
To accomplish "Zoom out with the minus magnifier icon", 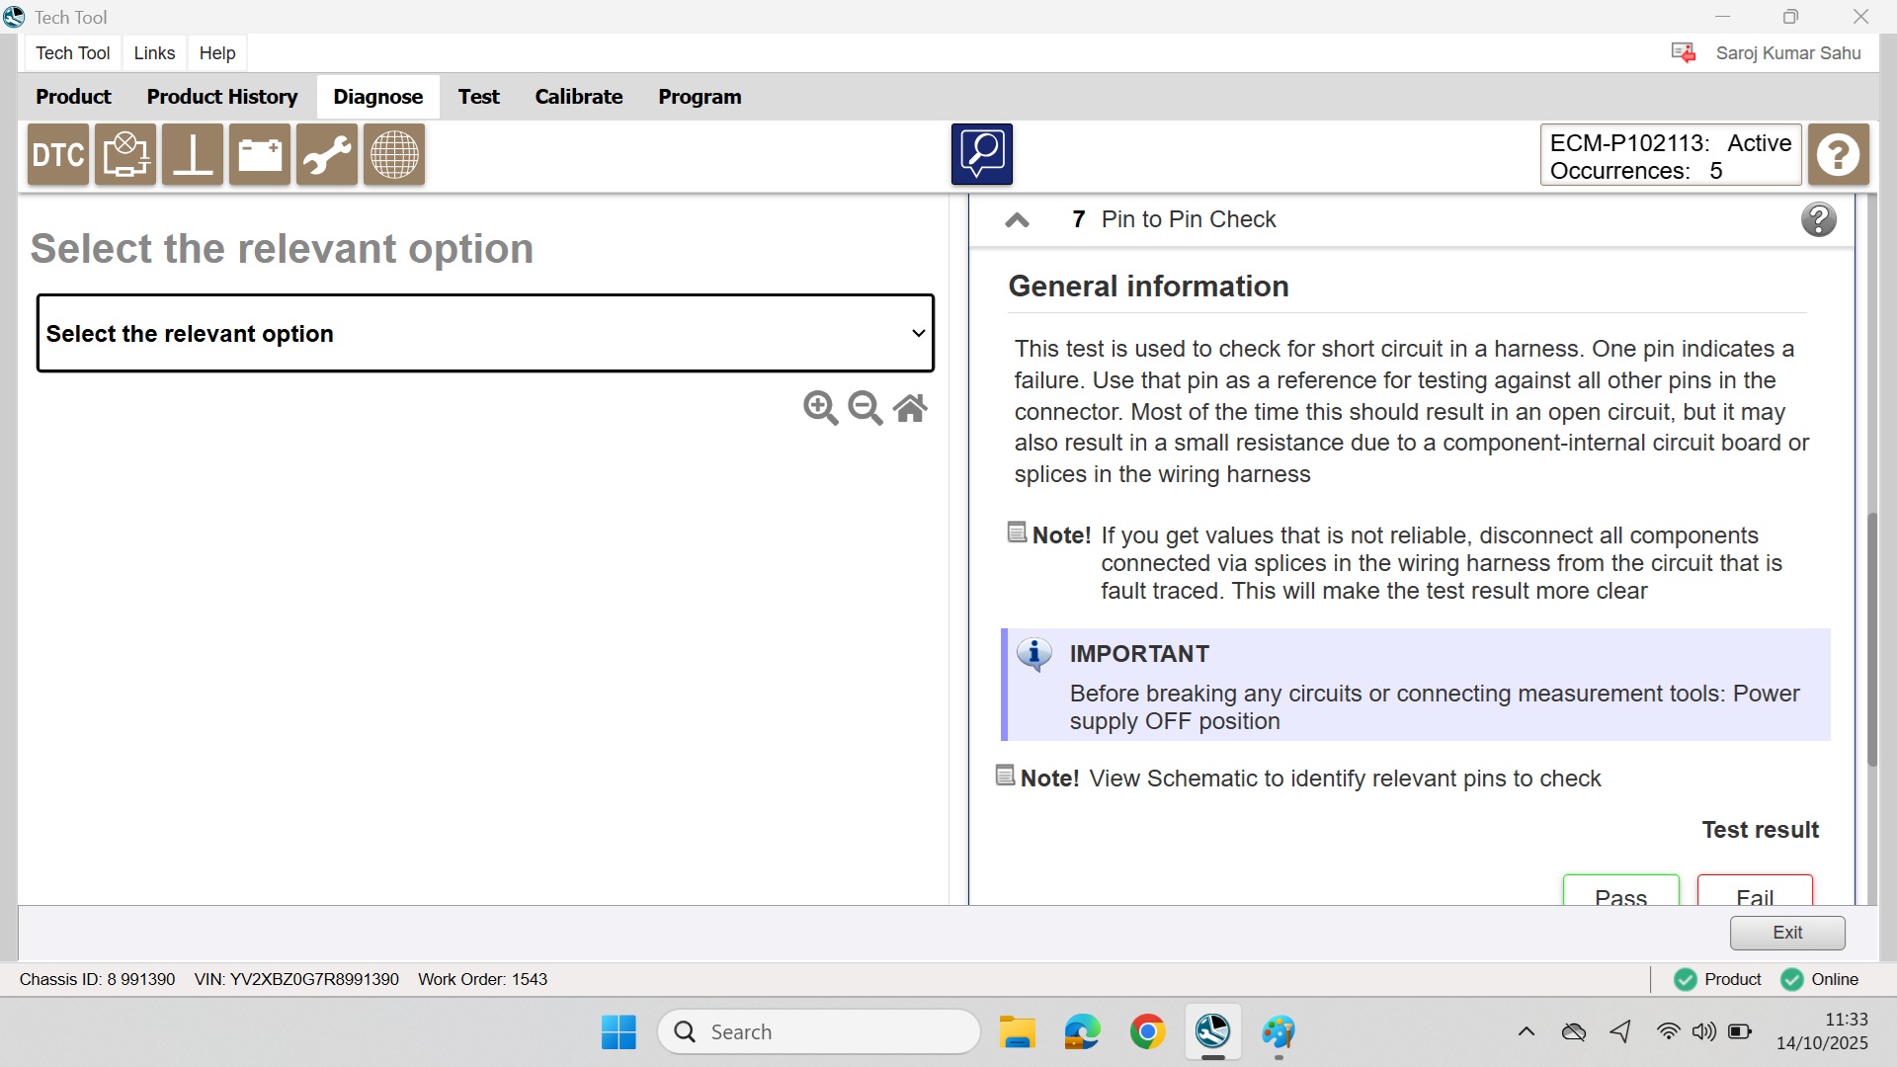I will (866, 407).
